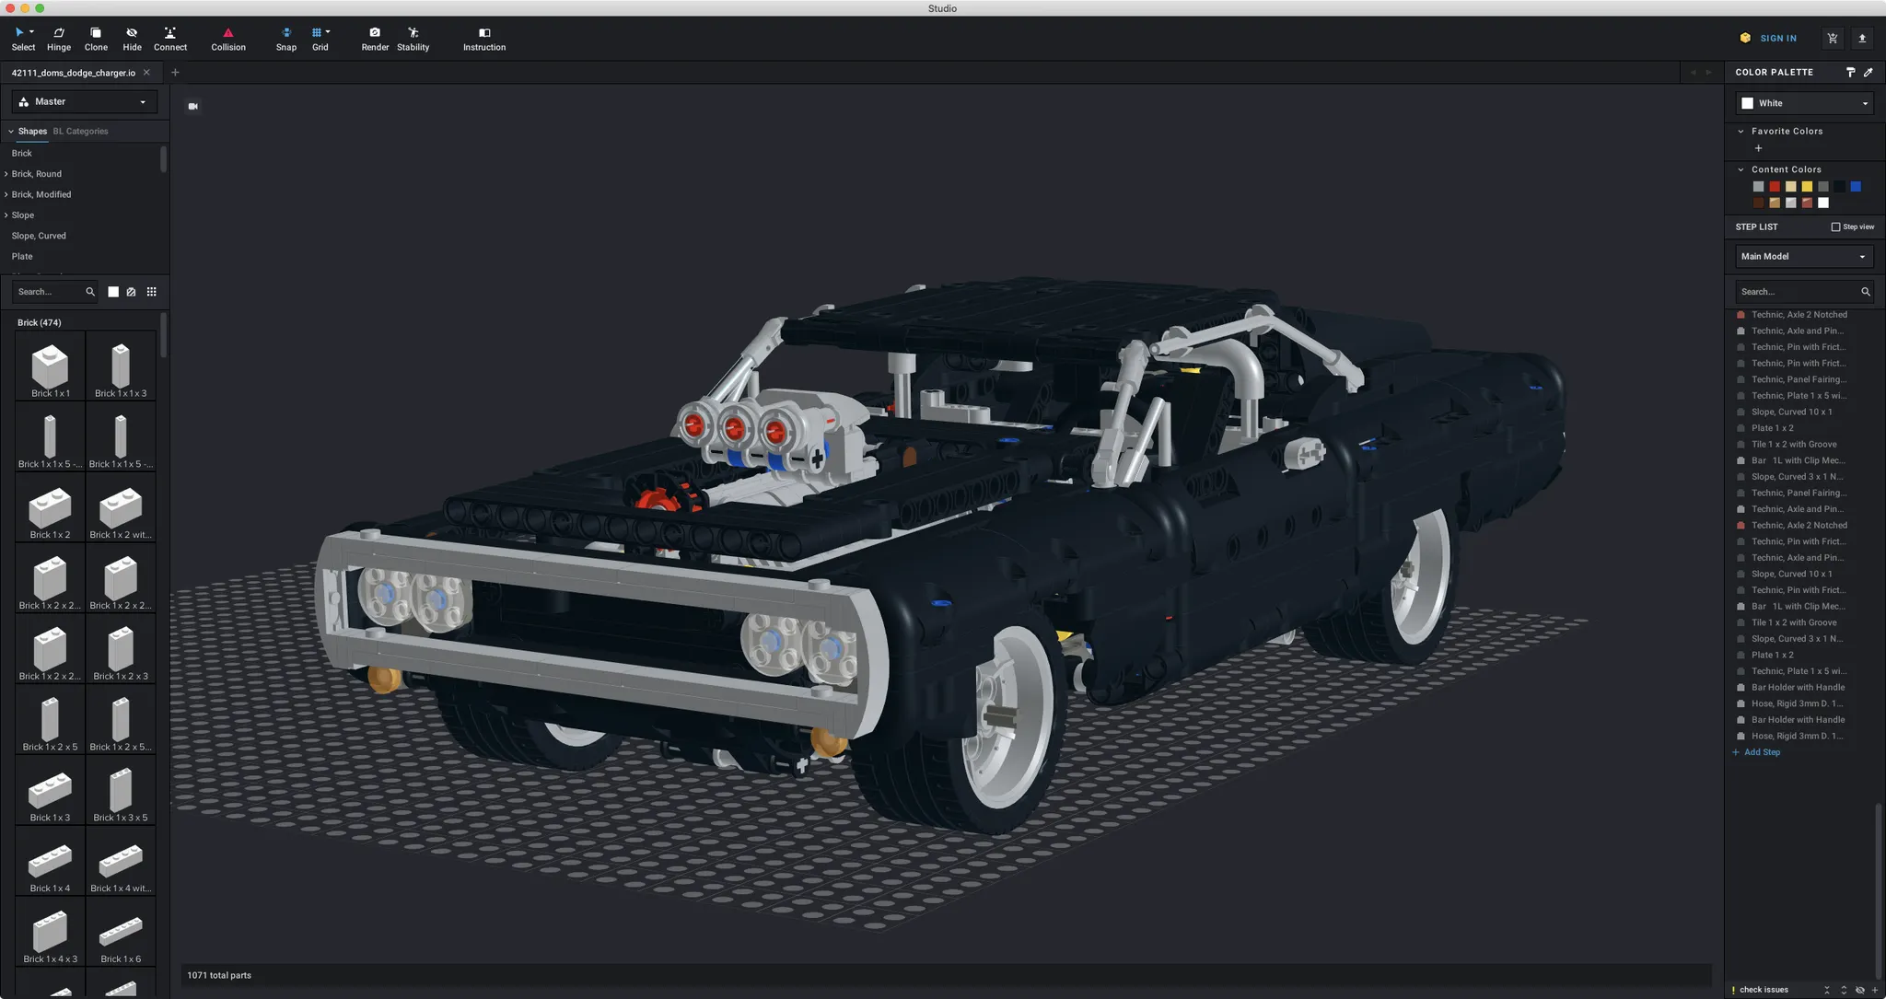Toggle the camera icon in the viewport

click(193, 106)
